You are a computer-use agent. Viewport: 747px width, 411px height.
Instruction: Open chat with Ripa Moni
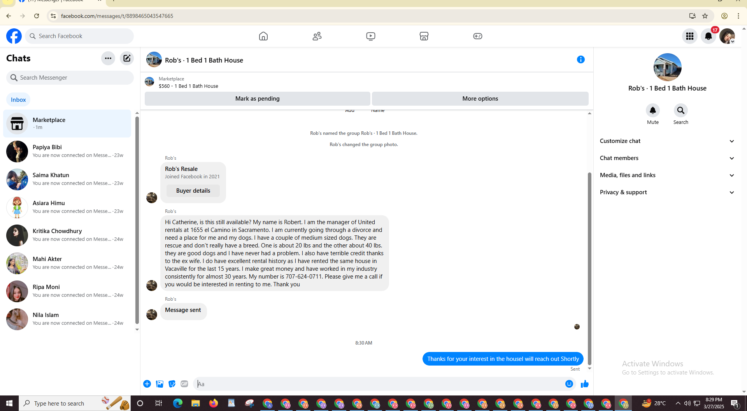pos(67,291)
